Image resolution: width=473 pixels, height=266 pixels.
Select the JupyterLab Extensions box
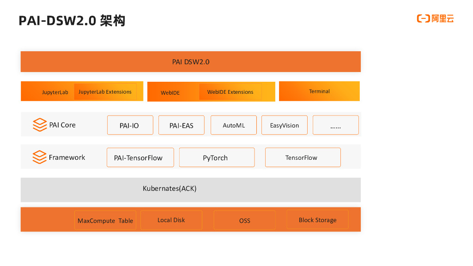[105, 92]
